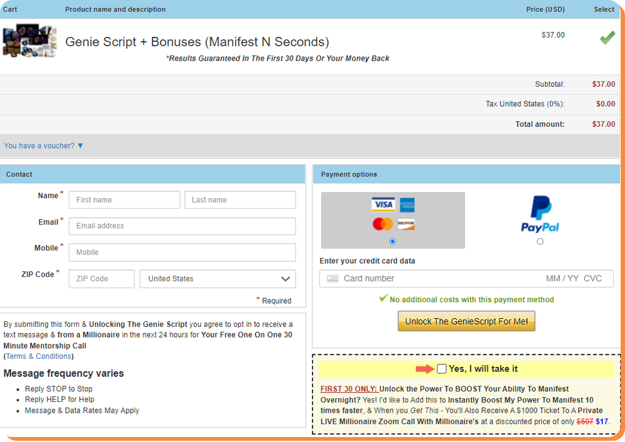Click the 'Genie Script + Bonuses' product title
Viewport: 625px width, 442px height.
pos(197,42)
